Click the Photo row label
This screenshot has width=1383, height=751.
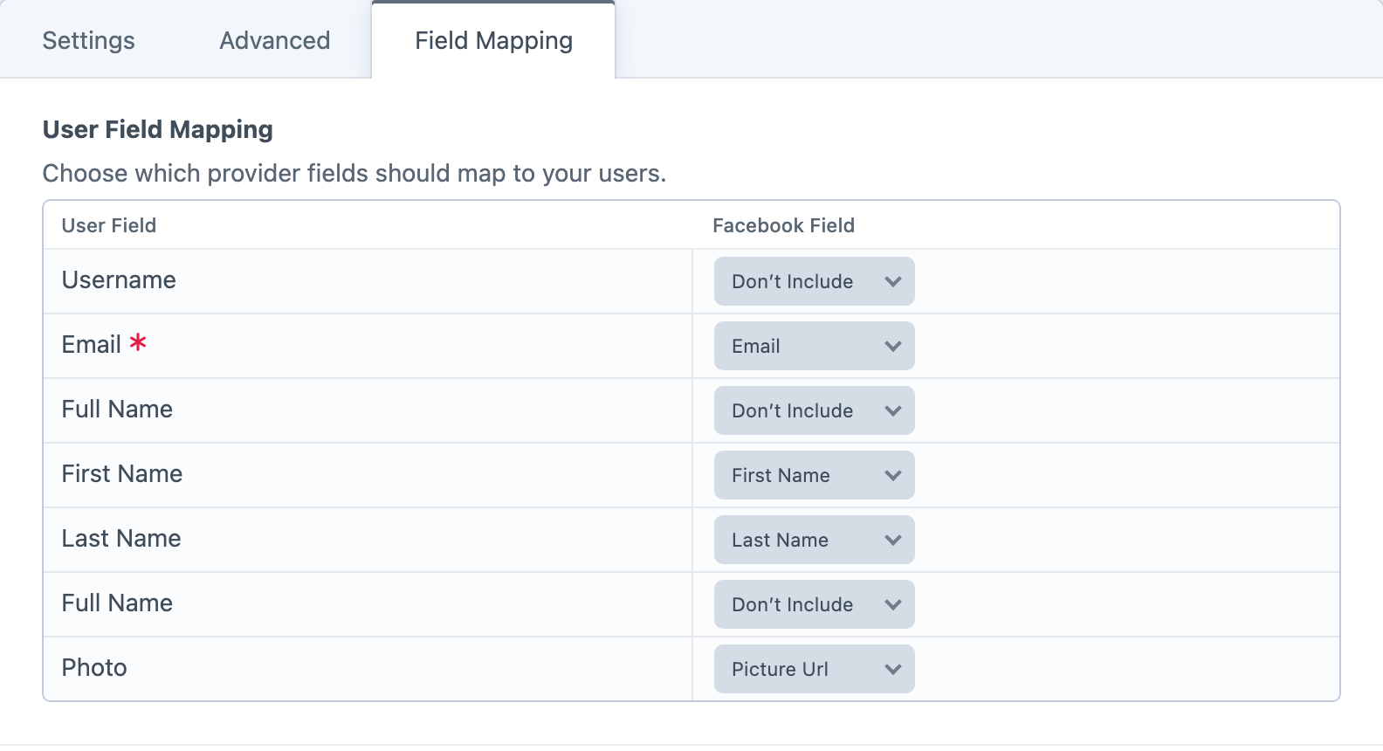tap(94, 668)
